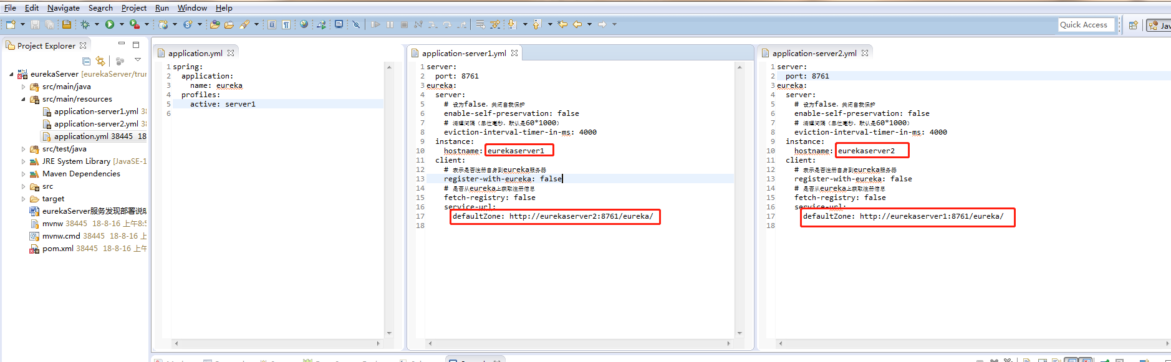Click the Open Type icon in toolbar
Image resolution: width=1171 pixels, height=362 pixels.
[214, 24]
